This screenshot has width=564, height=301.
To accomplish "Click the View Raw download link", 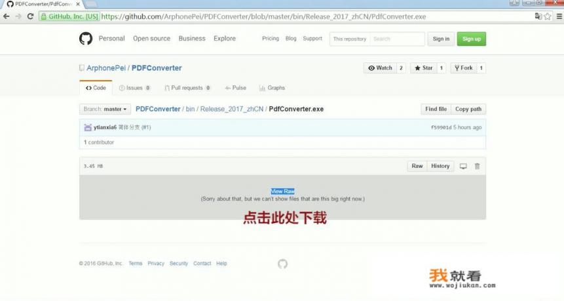I will pyautogui.click(x=282, y=191).
